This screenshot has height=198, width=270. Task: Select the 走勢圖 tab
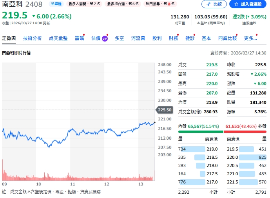9,38
